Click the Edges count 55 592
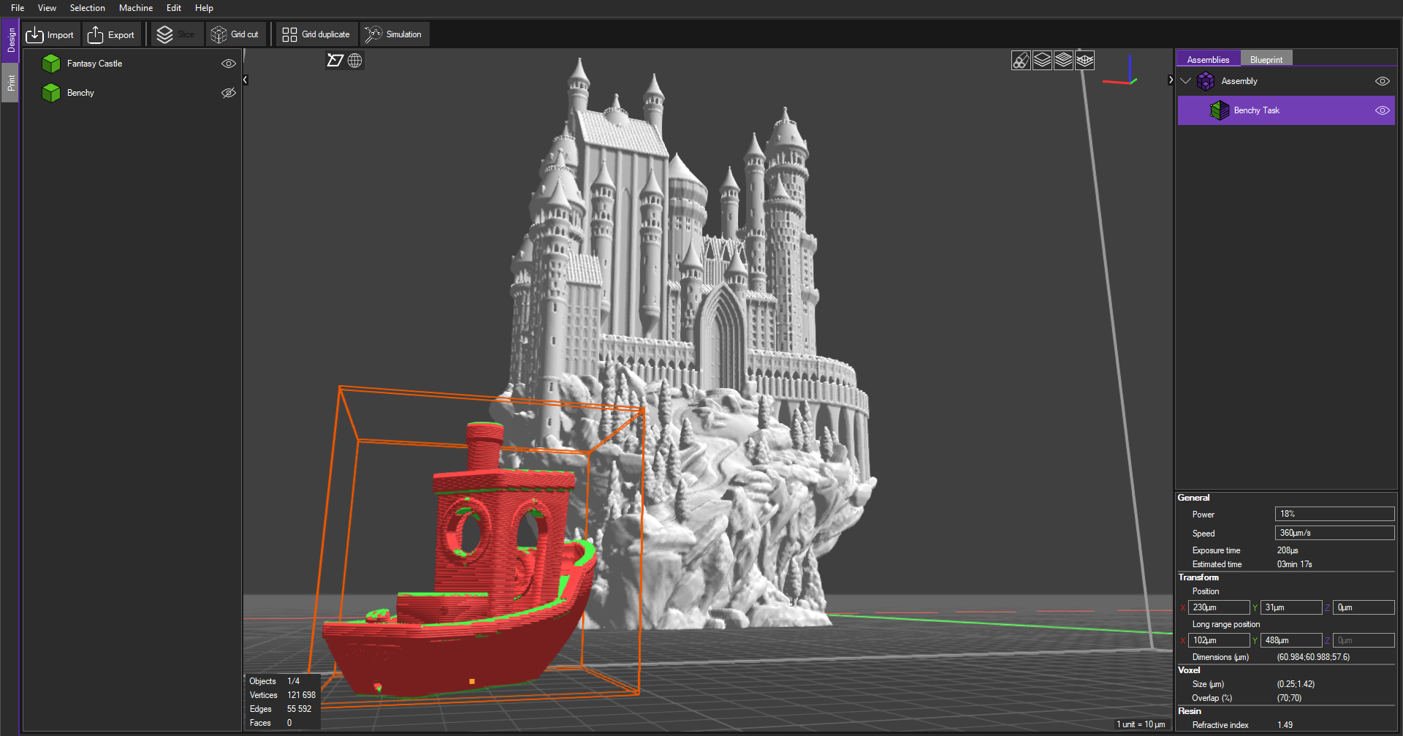 299,709
